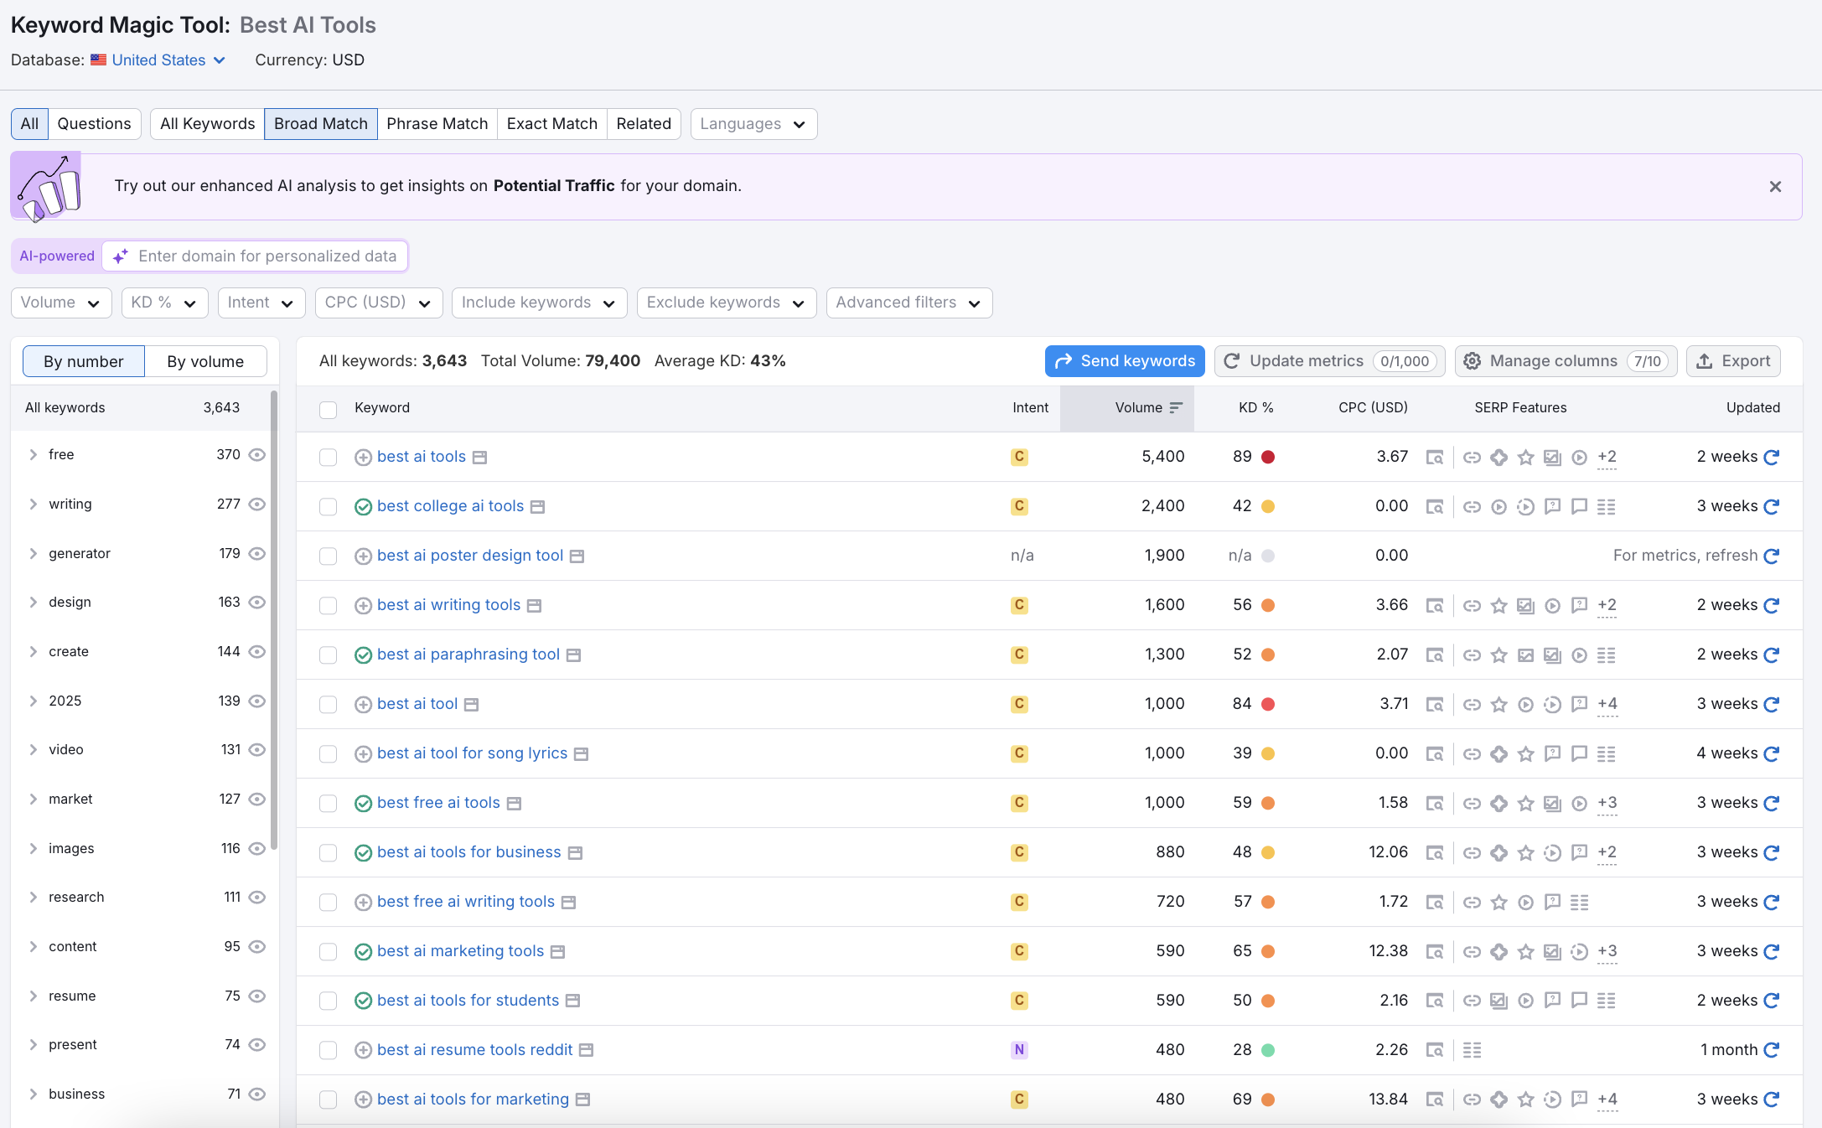
Task: Click the refresh icon for best ai resume tools reddit
Action: pos(1771,1050)
